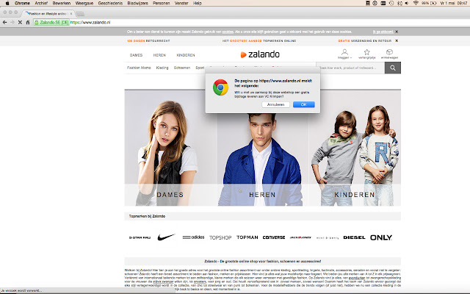
Task: Click the G-Star Raw brand logo
Action: pyautogui.click(x=140, y=237)
